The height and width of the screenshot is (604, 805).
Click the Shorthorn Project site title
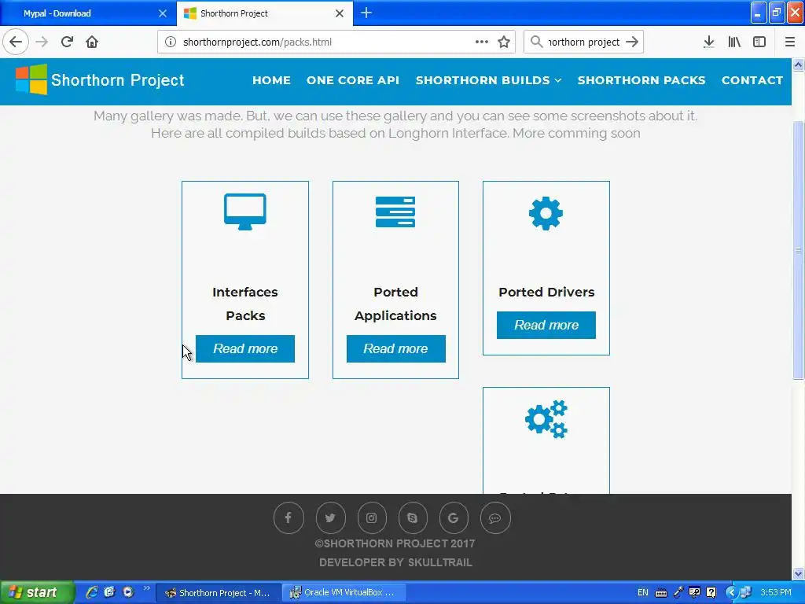pos(118,80)
